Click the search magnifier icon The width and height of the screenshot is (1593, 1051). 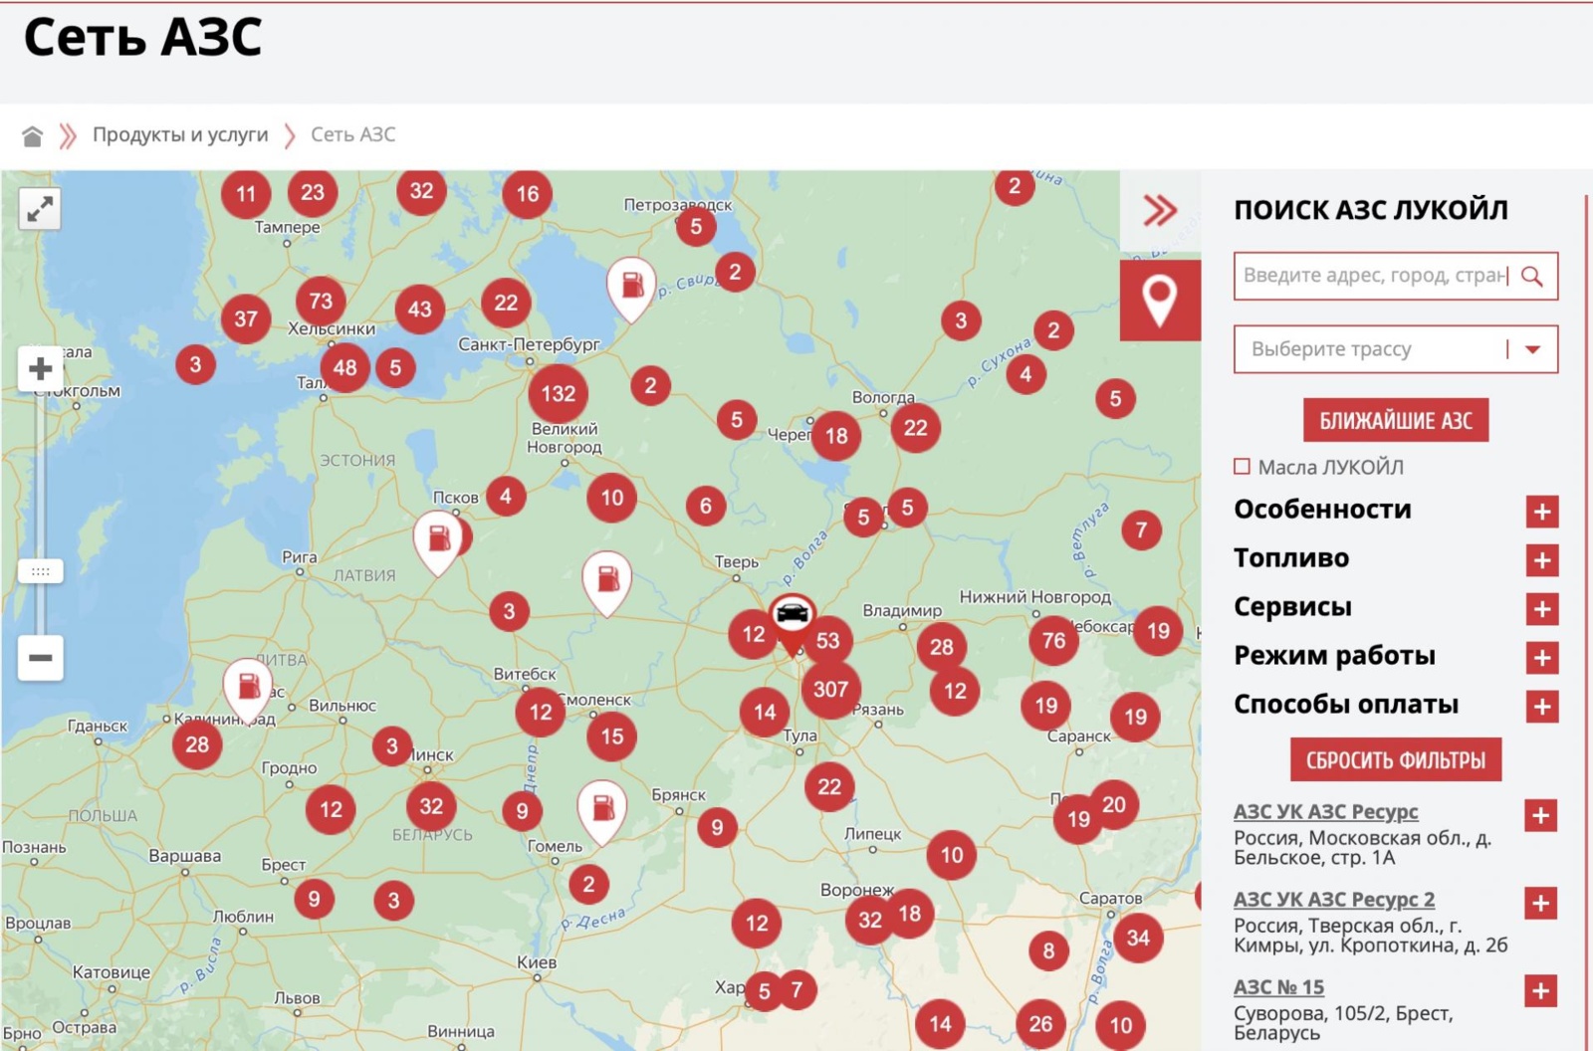[x=1532, y=277]
